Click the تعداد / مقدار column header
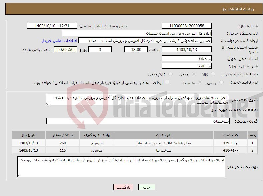This screenshot has height=196, width=263. [63, 135]
